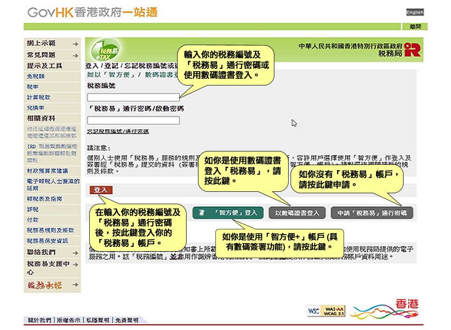Open the 稅務易規則及條款 sidebar link
The image size is (451, 330).
[50, 230]
